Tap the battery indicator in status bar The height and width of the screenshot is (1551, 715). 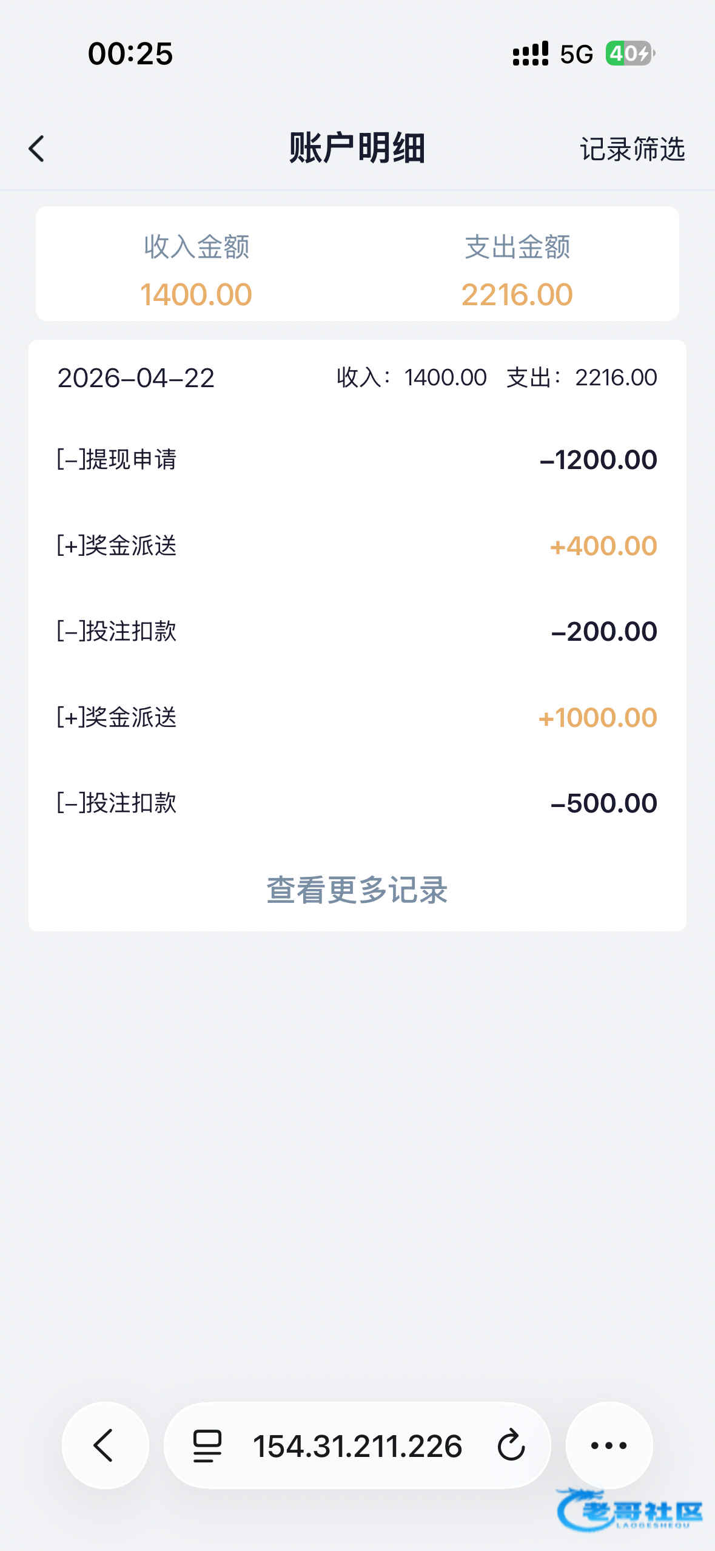(630, 53)
